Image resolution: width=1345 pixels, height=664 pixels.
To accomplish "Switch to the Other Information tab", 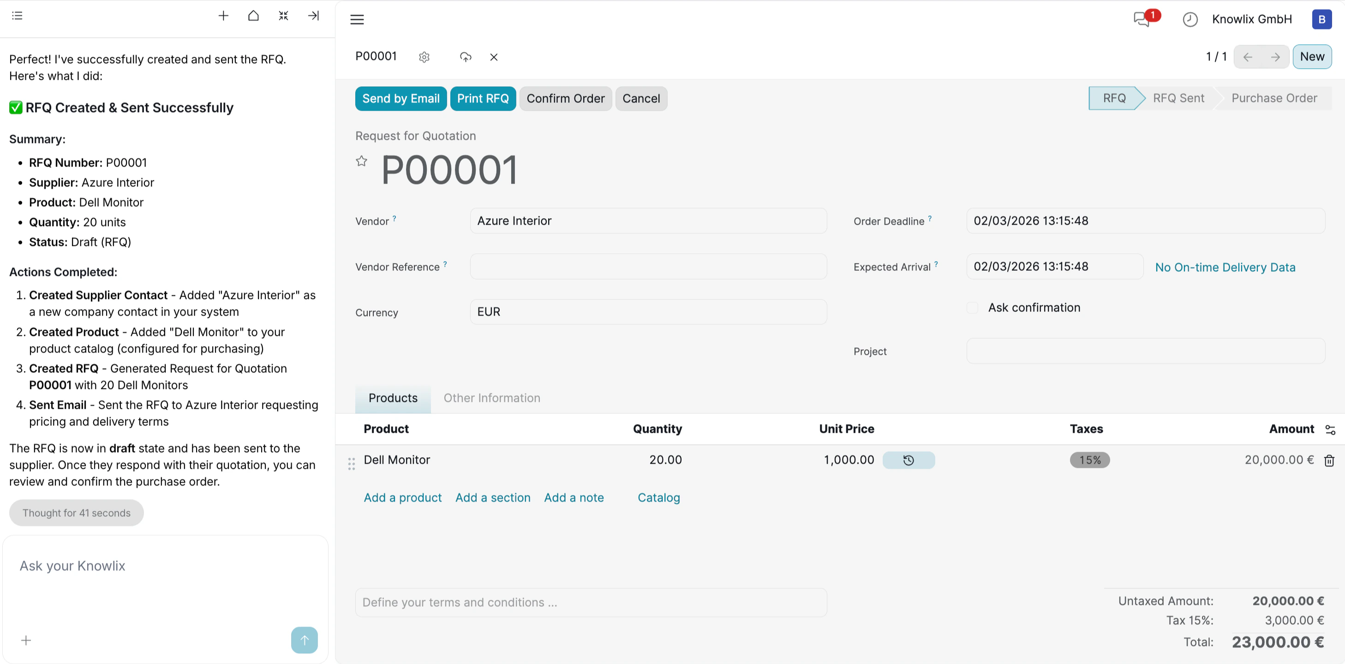I will click(x=492, y=398).
